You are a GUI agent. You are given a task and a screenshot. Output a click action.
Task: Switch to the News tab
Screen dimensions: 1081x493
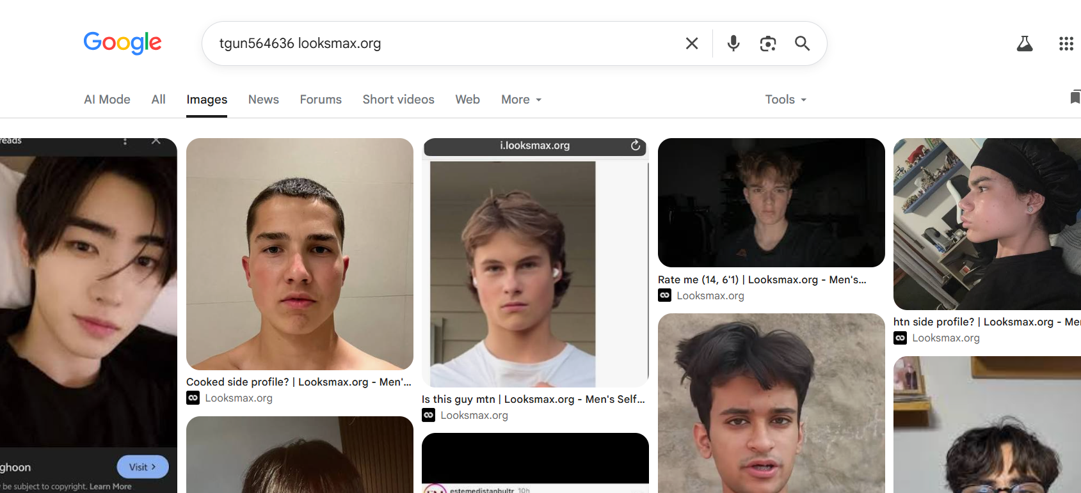[264, 100]
